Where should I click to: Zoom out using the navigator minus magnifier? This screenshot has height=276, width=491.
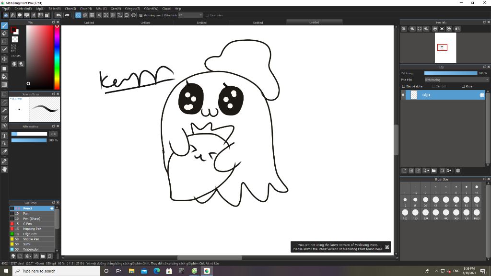(x=426, y=29)
